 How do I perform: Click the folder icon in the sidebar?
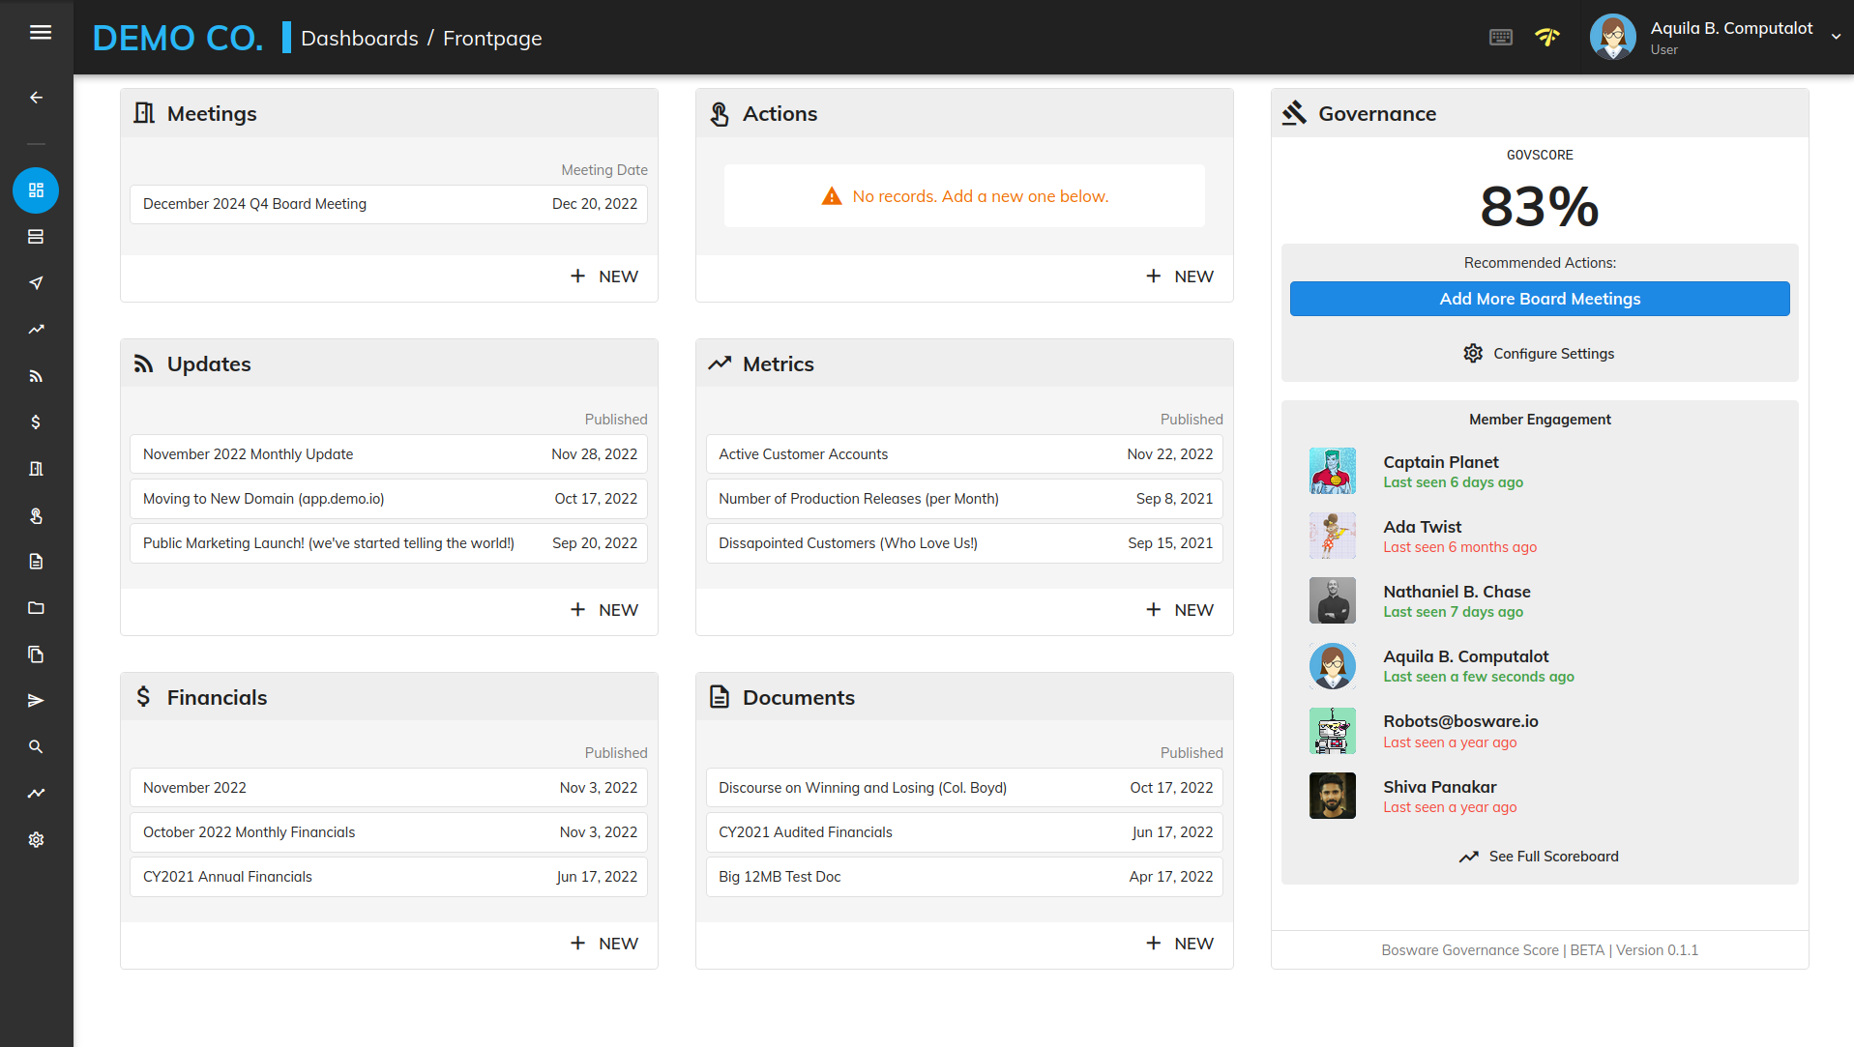[36, 608]
